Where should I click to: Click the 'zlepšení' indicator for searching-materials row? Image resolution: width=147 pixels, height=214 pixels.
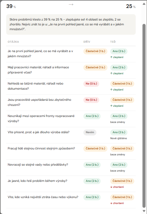coord(117,90)
